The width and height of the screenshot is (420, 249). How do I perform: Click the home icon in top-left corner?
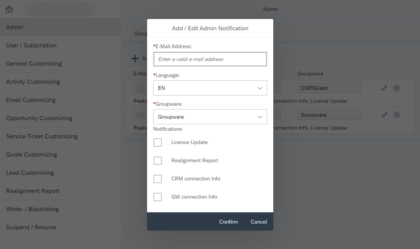(9, 9)
